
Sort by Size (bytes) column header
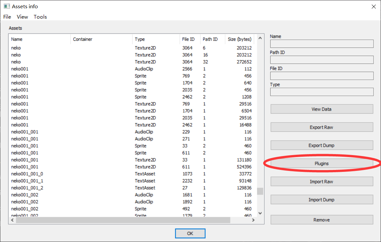240,39
